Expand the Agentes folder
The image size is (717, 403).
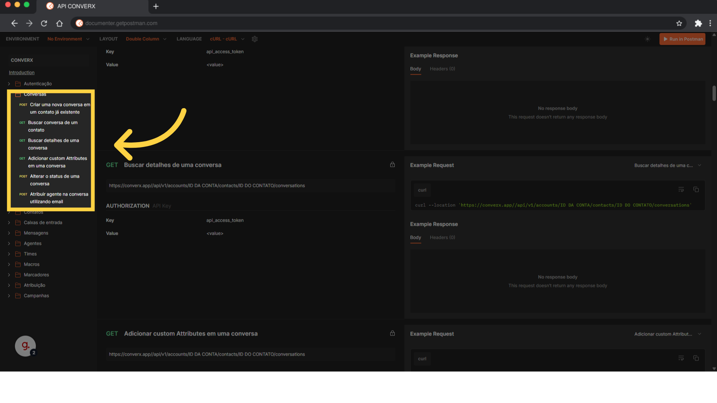[9, 243]
